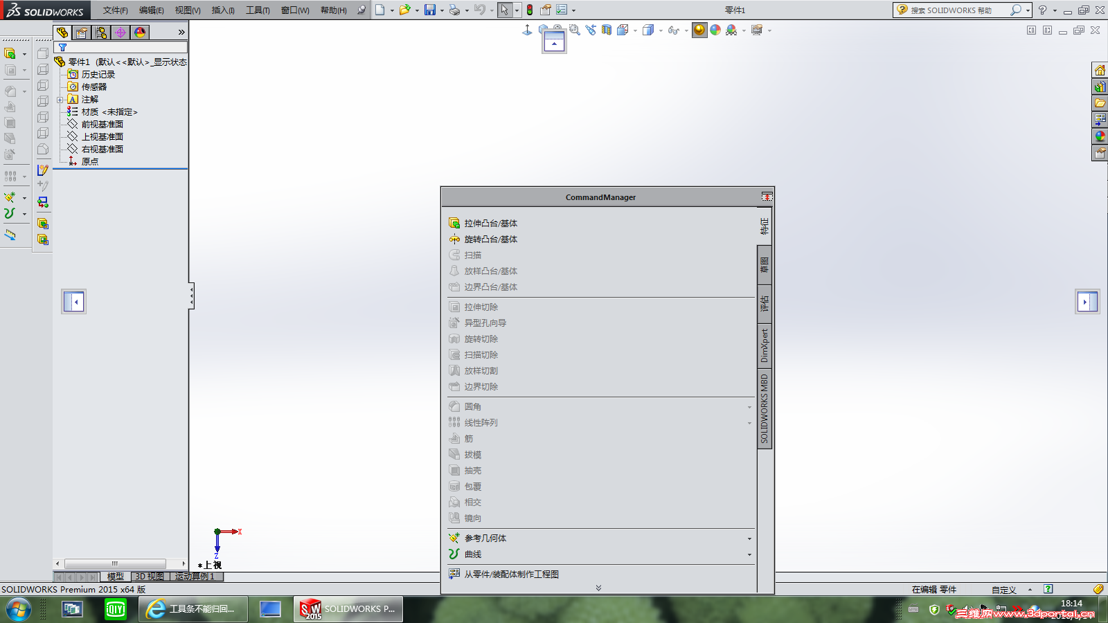Click 参考几何体 in CommandManager
The width and height of the screenshot is (1108, 623).
tap(485, 539)
